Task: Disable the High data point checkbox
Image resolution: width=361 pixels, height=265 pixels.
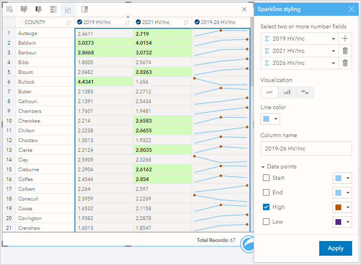Action: (266, 207)
